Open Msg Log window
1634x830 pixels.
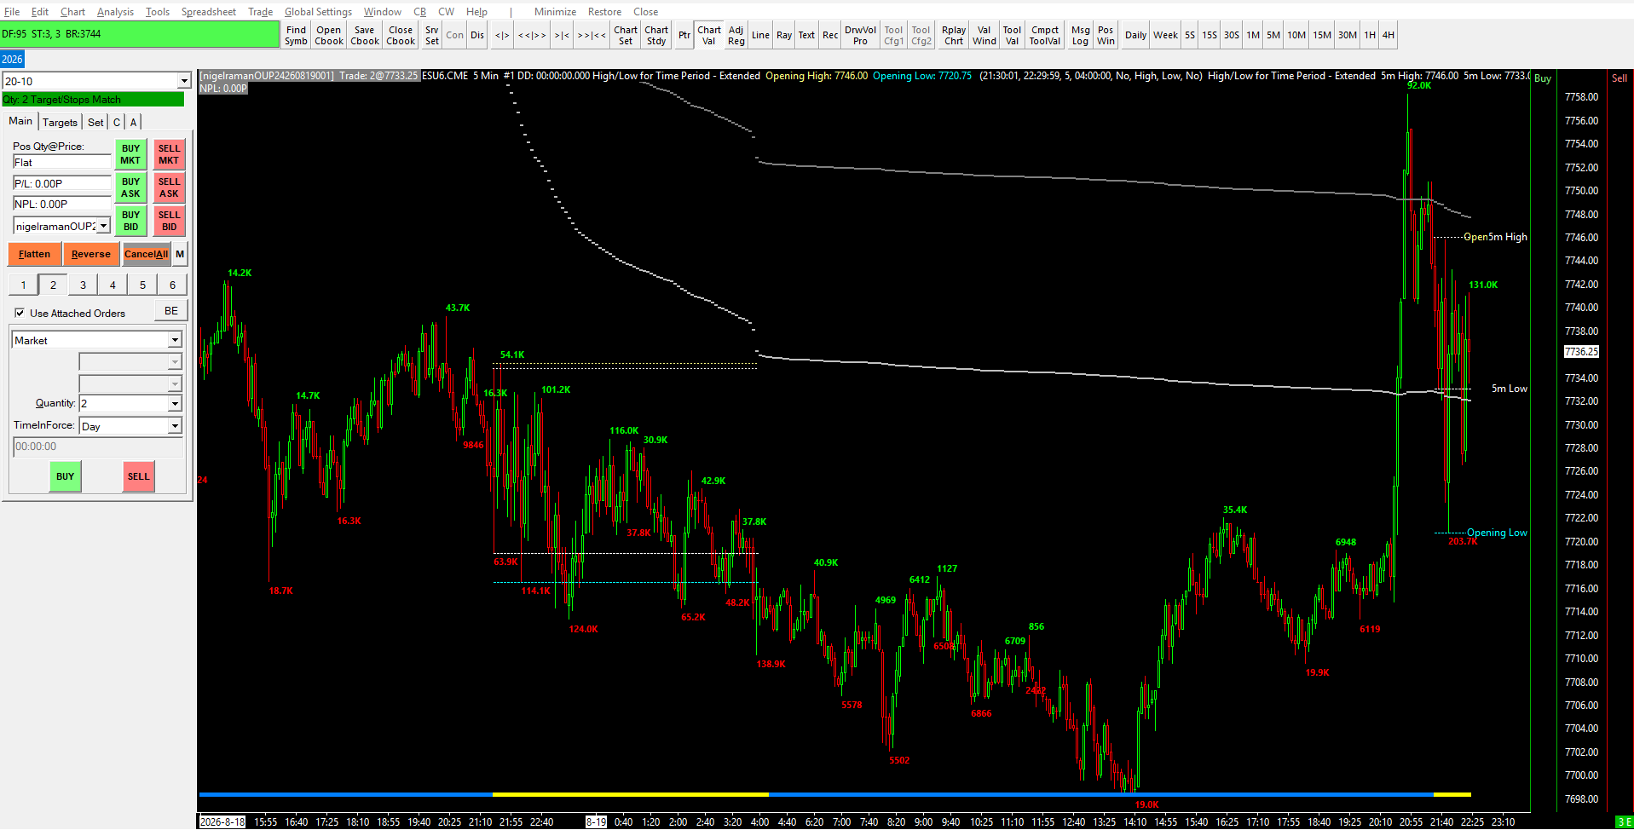point(1081,35)
